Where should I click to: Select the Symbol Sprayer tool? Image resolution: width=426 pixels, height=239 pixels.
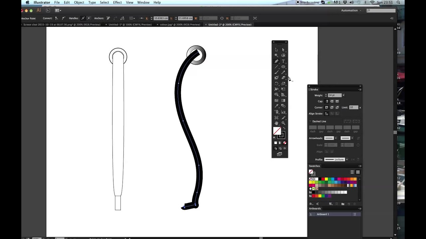276,112
